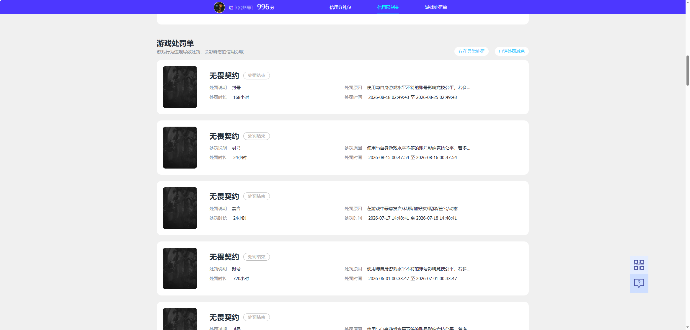Click 处罚结束 badge on 720小时 record
The height and width of the screenshot is (330, 690).
256,257
